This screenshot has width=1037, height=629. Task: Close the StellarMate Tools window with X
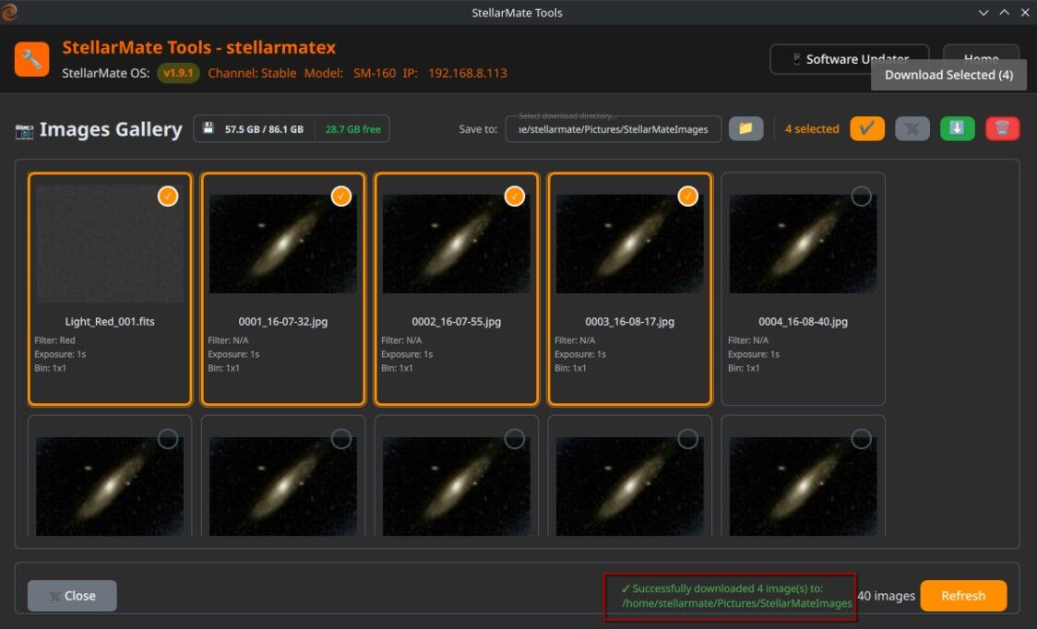[1024, 12]
